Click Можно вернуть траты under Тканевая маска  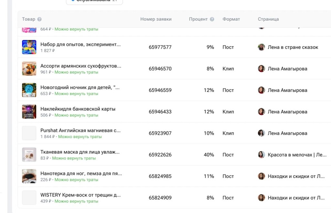(x=74, y=158)
